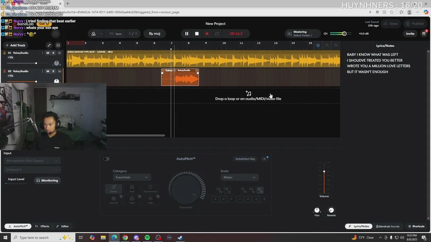Mute track 01 Voice/Audio
Image resolution: width=431 pixels, height=242 pixels.
[x=48, y=53]
